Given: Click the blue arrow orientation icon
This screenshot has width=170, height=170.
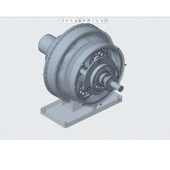Looking at the screenshot, I should point(84,21).
